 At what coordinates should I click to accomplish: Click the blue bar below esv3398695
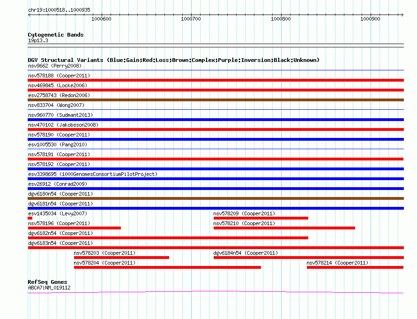(x=216, y=179)
